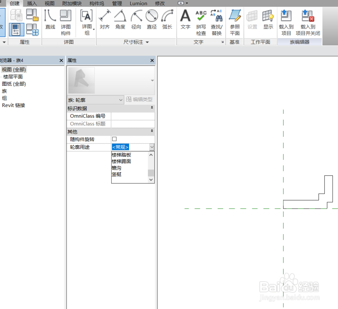Screen dimensions: 338x309
Task: Pick the 弧长 arc length dimension tool
Action: pyautogui.click(x=167, y=19)
